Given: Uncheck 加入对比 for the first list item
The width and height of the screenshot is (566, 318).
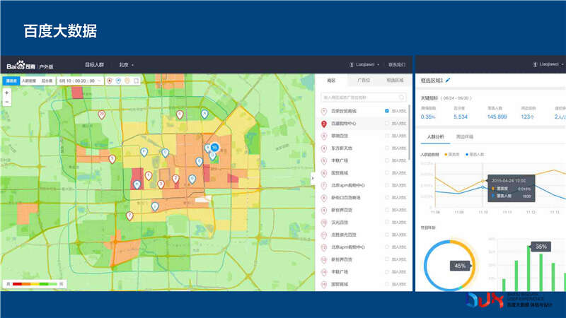Looking at the screenshot, I should 387,111.
